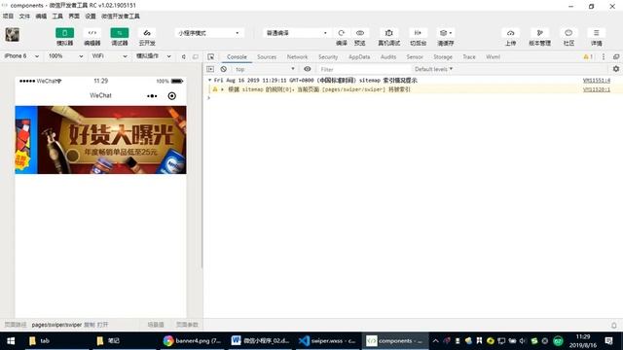
Task: Toggle the console sidebar panel
Action: tap(210, 69)
